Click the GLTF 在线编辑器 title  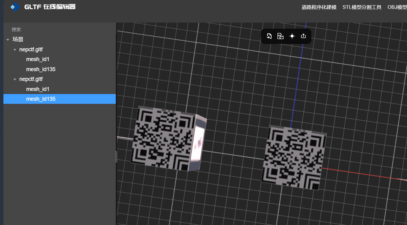pos(50,7)
